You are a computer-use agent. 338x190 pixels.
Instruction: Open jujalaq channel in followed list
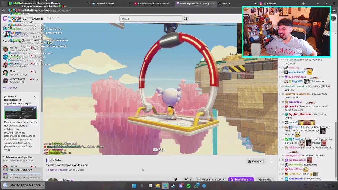coord(21,49)
